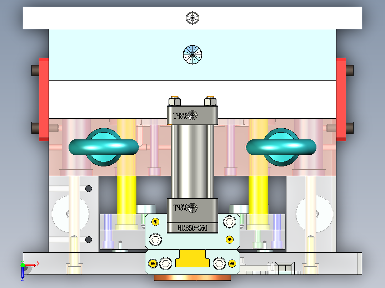Select the yellow T-shaped block at the base
The image size is (385, 288).
pyautogui.click(x=192, y=258)
